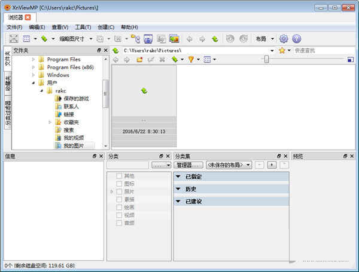Tick the 其他 category checkbox
Image resolution: width=359 pixels, height=272 pixels.
pos(119,176)
